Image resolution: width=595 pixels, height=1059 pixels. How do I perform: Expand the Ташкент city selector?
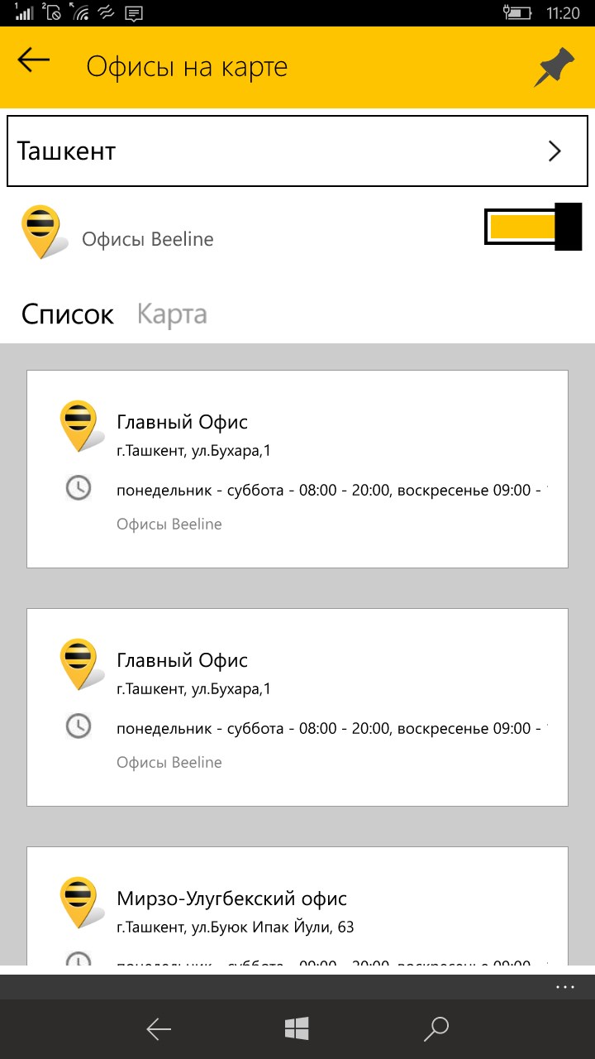[x=555, y=151]
